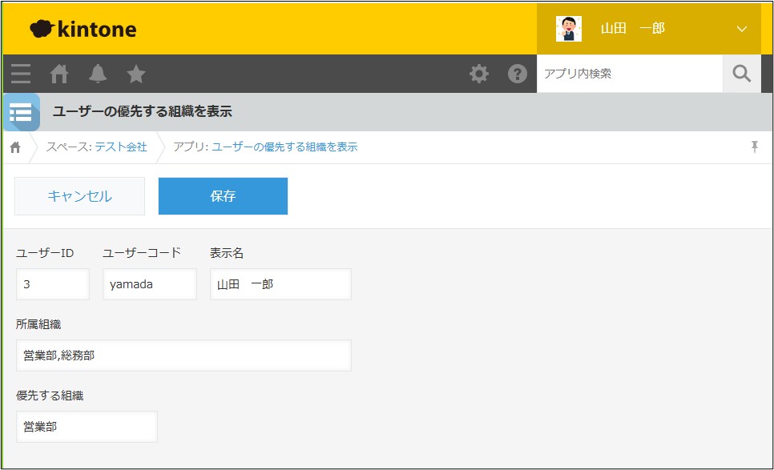This screenshot has width=774, height=470.
Task: Click the 保存 button
Action: coord(223,196)
